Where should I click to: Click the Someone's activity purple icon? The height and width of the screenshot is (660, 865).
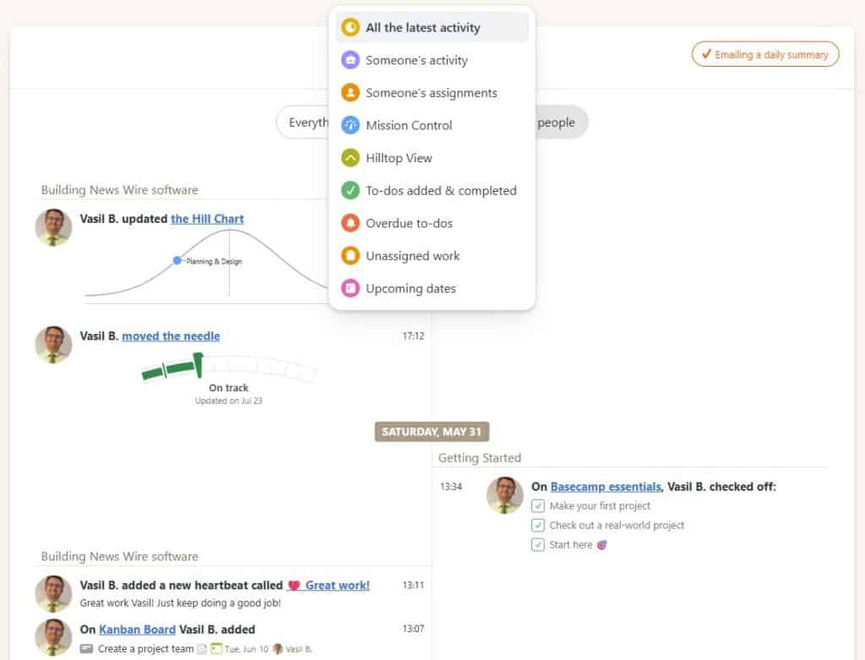350,61
